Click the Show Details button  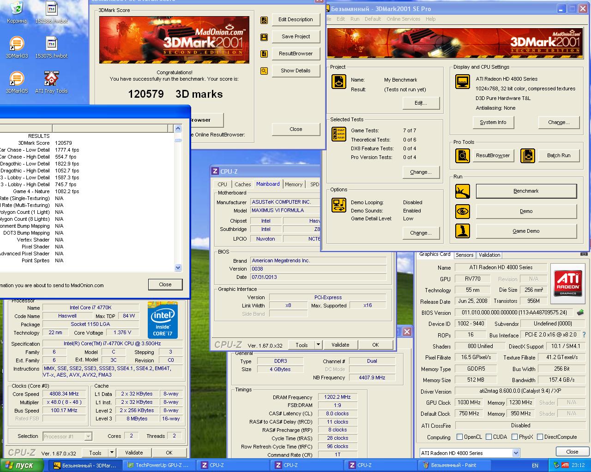(295, 71)
